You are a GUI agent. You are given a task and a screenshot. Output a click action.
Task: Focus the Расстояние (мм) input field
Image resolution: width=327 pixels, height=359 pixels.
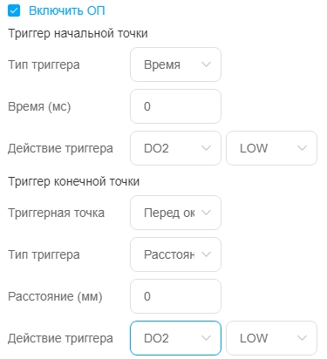(x=175, y=296)
